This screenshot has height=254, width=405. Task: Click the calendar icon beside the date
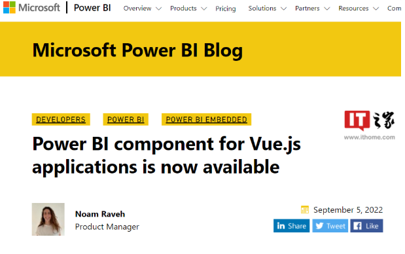click(x=305, y=209)
